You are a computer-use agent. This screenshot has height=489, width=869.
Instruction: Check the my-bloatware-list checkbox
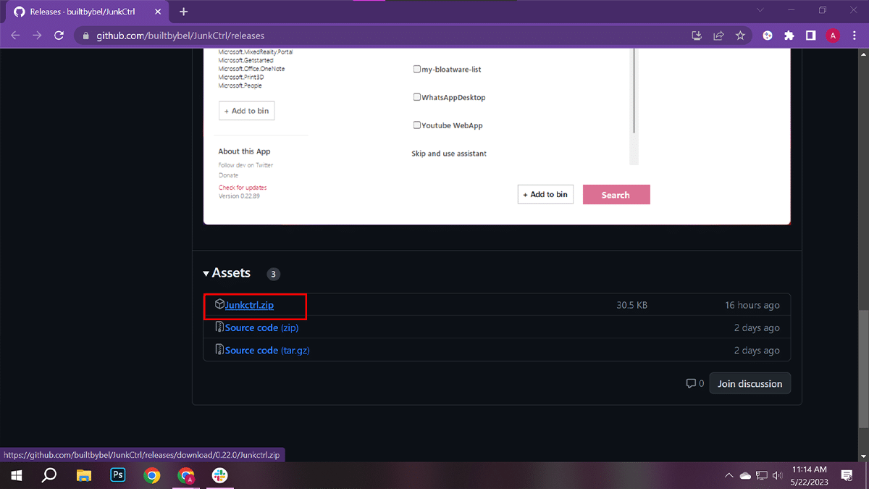(x=417, y=70)
